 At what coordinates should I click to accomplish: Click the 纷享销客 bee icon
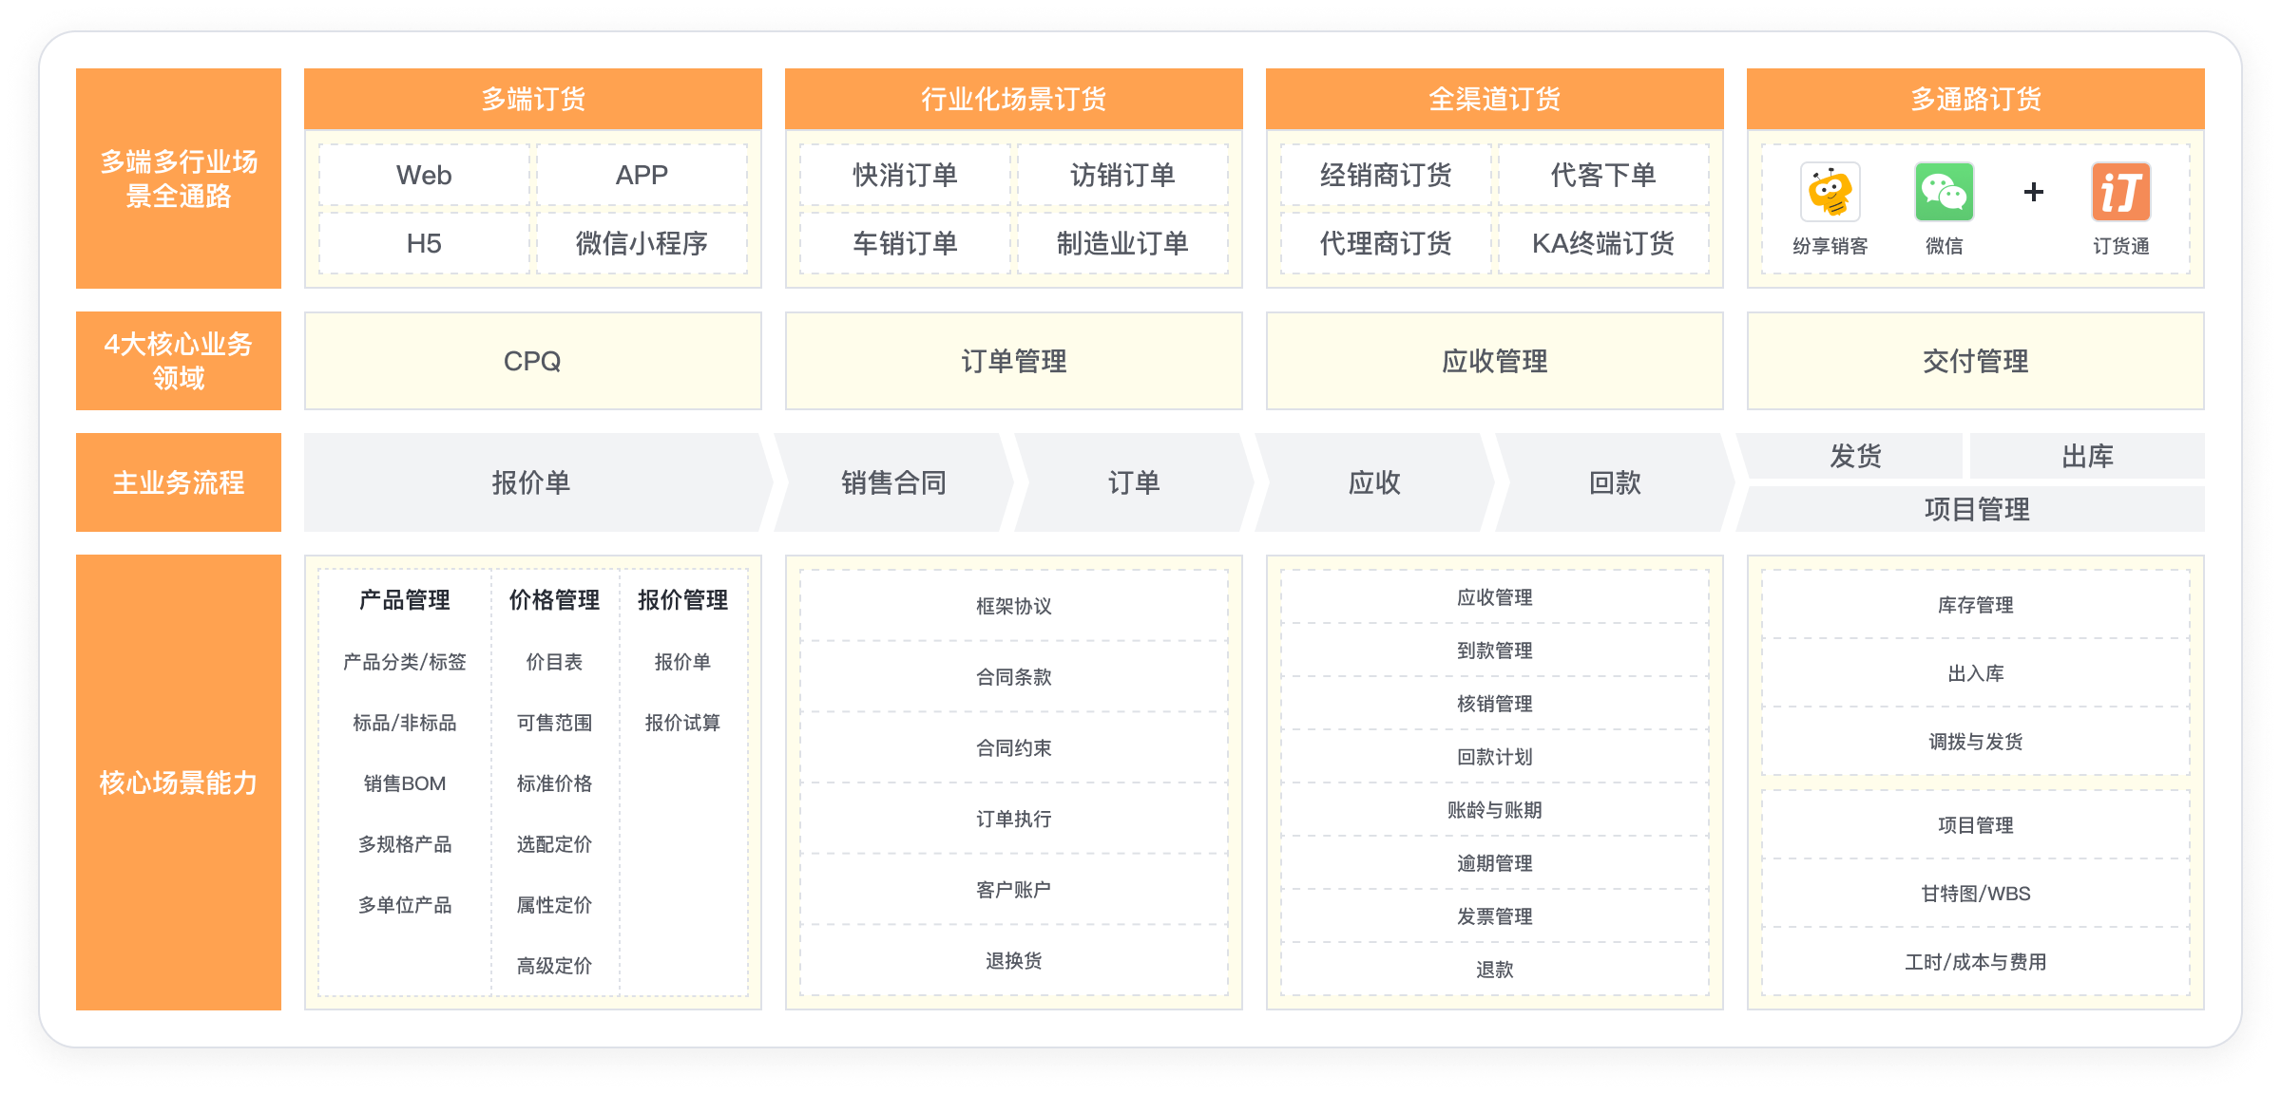click(x=1830, y=192)
